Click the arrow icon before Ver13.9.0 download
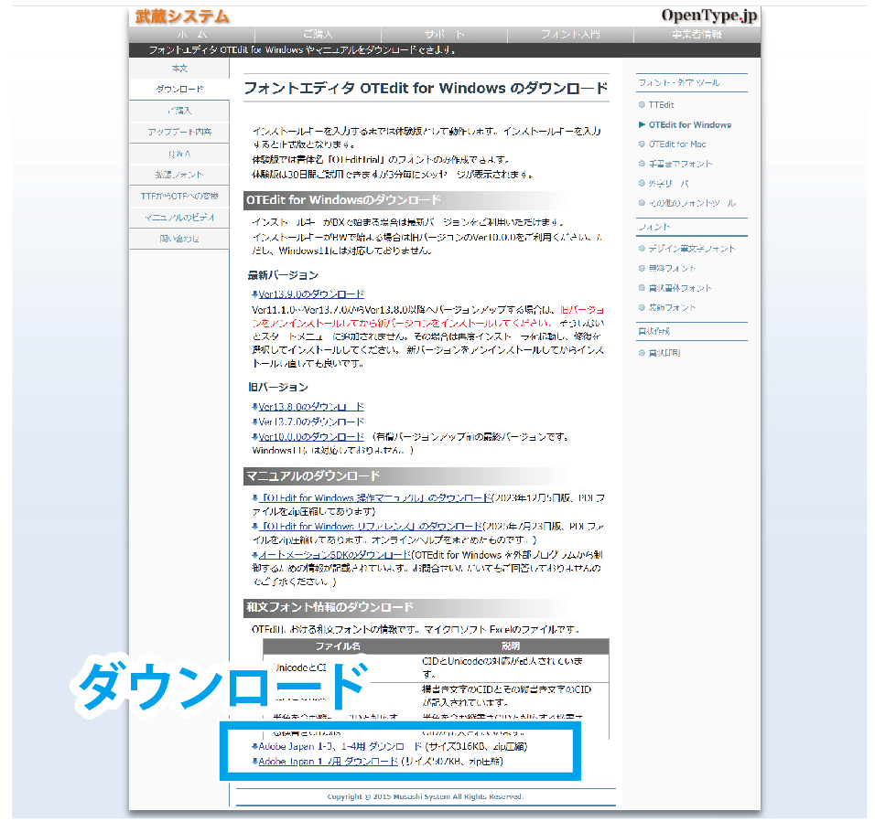Viewport: 875px width, 822px height. pyautogui.click(x=254, y=294)
